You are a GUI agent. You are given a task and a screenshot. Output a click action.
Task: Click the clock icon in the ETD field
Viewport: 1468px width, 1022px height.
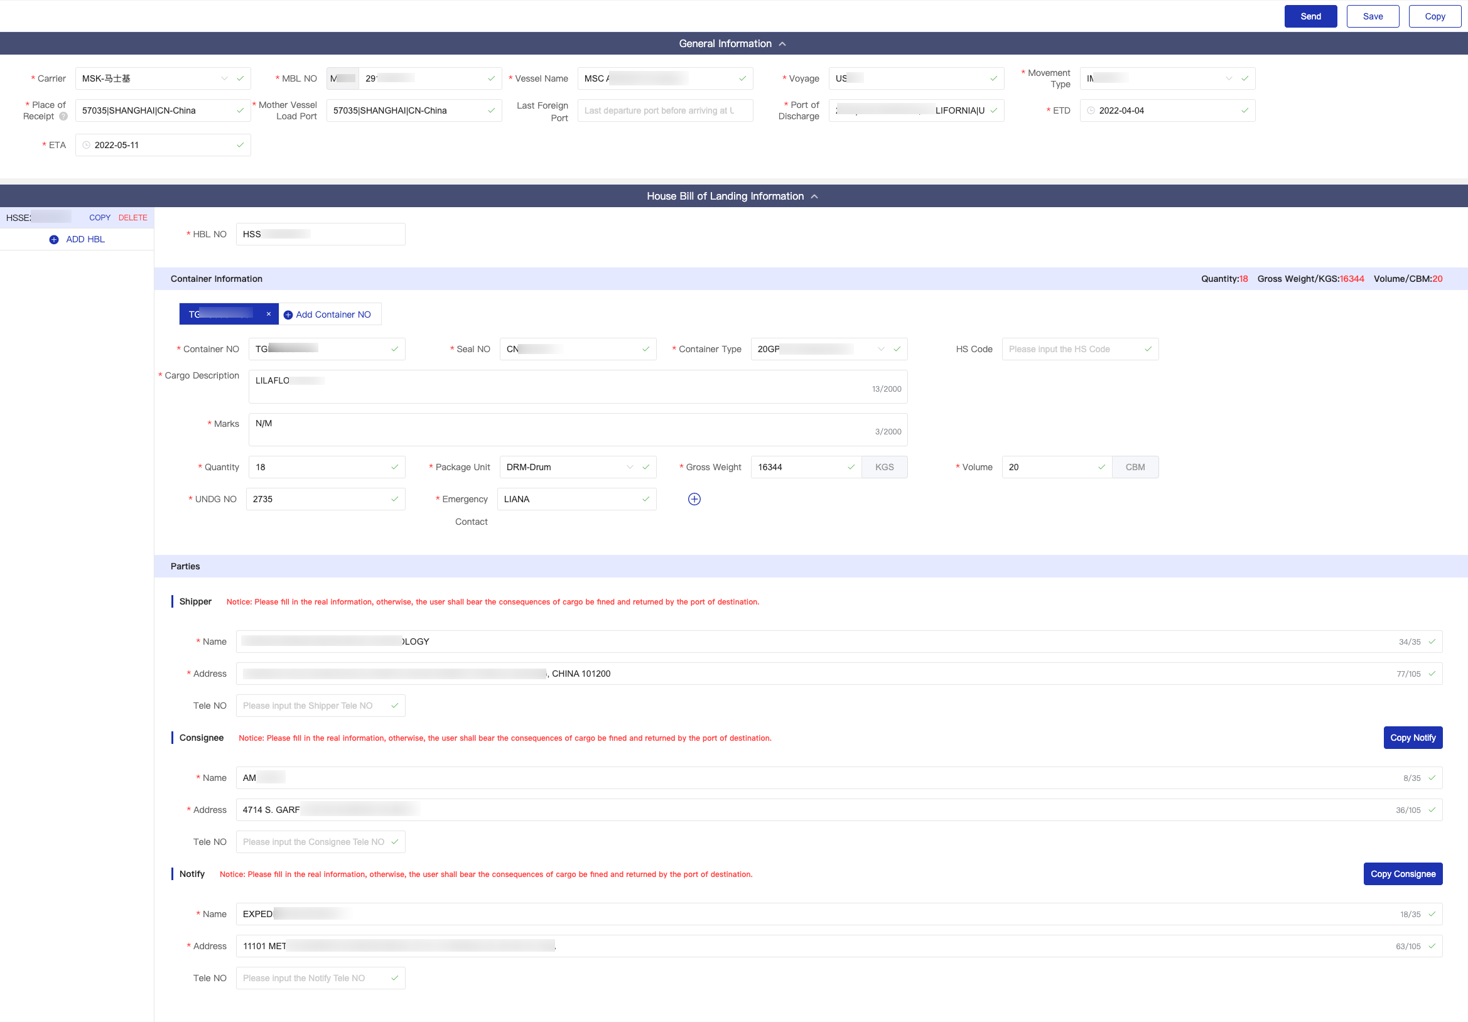click(x=1091, y=110)
